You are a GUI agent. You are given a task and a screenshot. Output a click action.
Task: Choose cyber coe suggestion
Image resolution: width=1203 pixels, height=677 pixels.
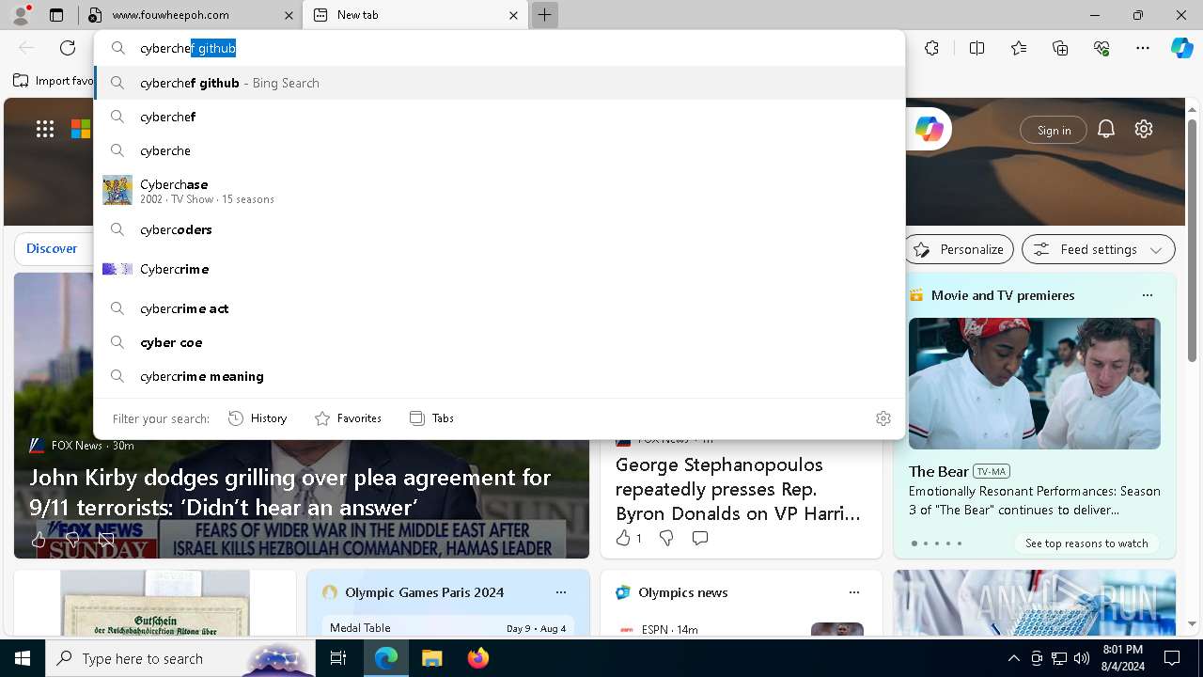[x=500, y=342]
